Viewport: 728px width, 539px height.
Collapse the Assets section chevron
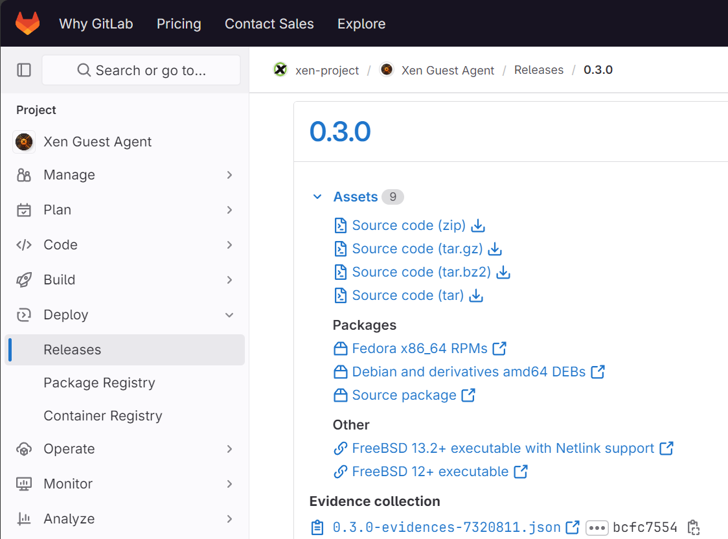pyautogui.click(x=317, y=197)
